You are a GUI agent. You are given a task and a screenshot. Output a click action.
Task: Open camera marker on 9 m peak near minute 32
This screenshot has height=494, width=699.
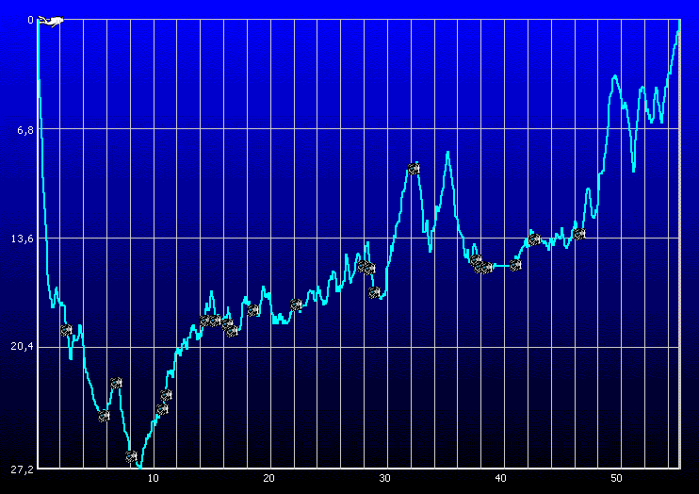pos(415,168)
